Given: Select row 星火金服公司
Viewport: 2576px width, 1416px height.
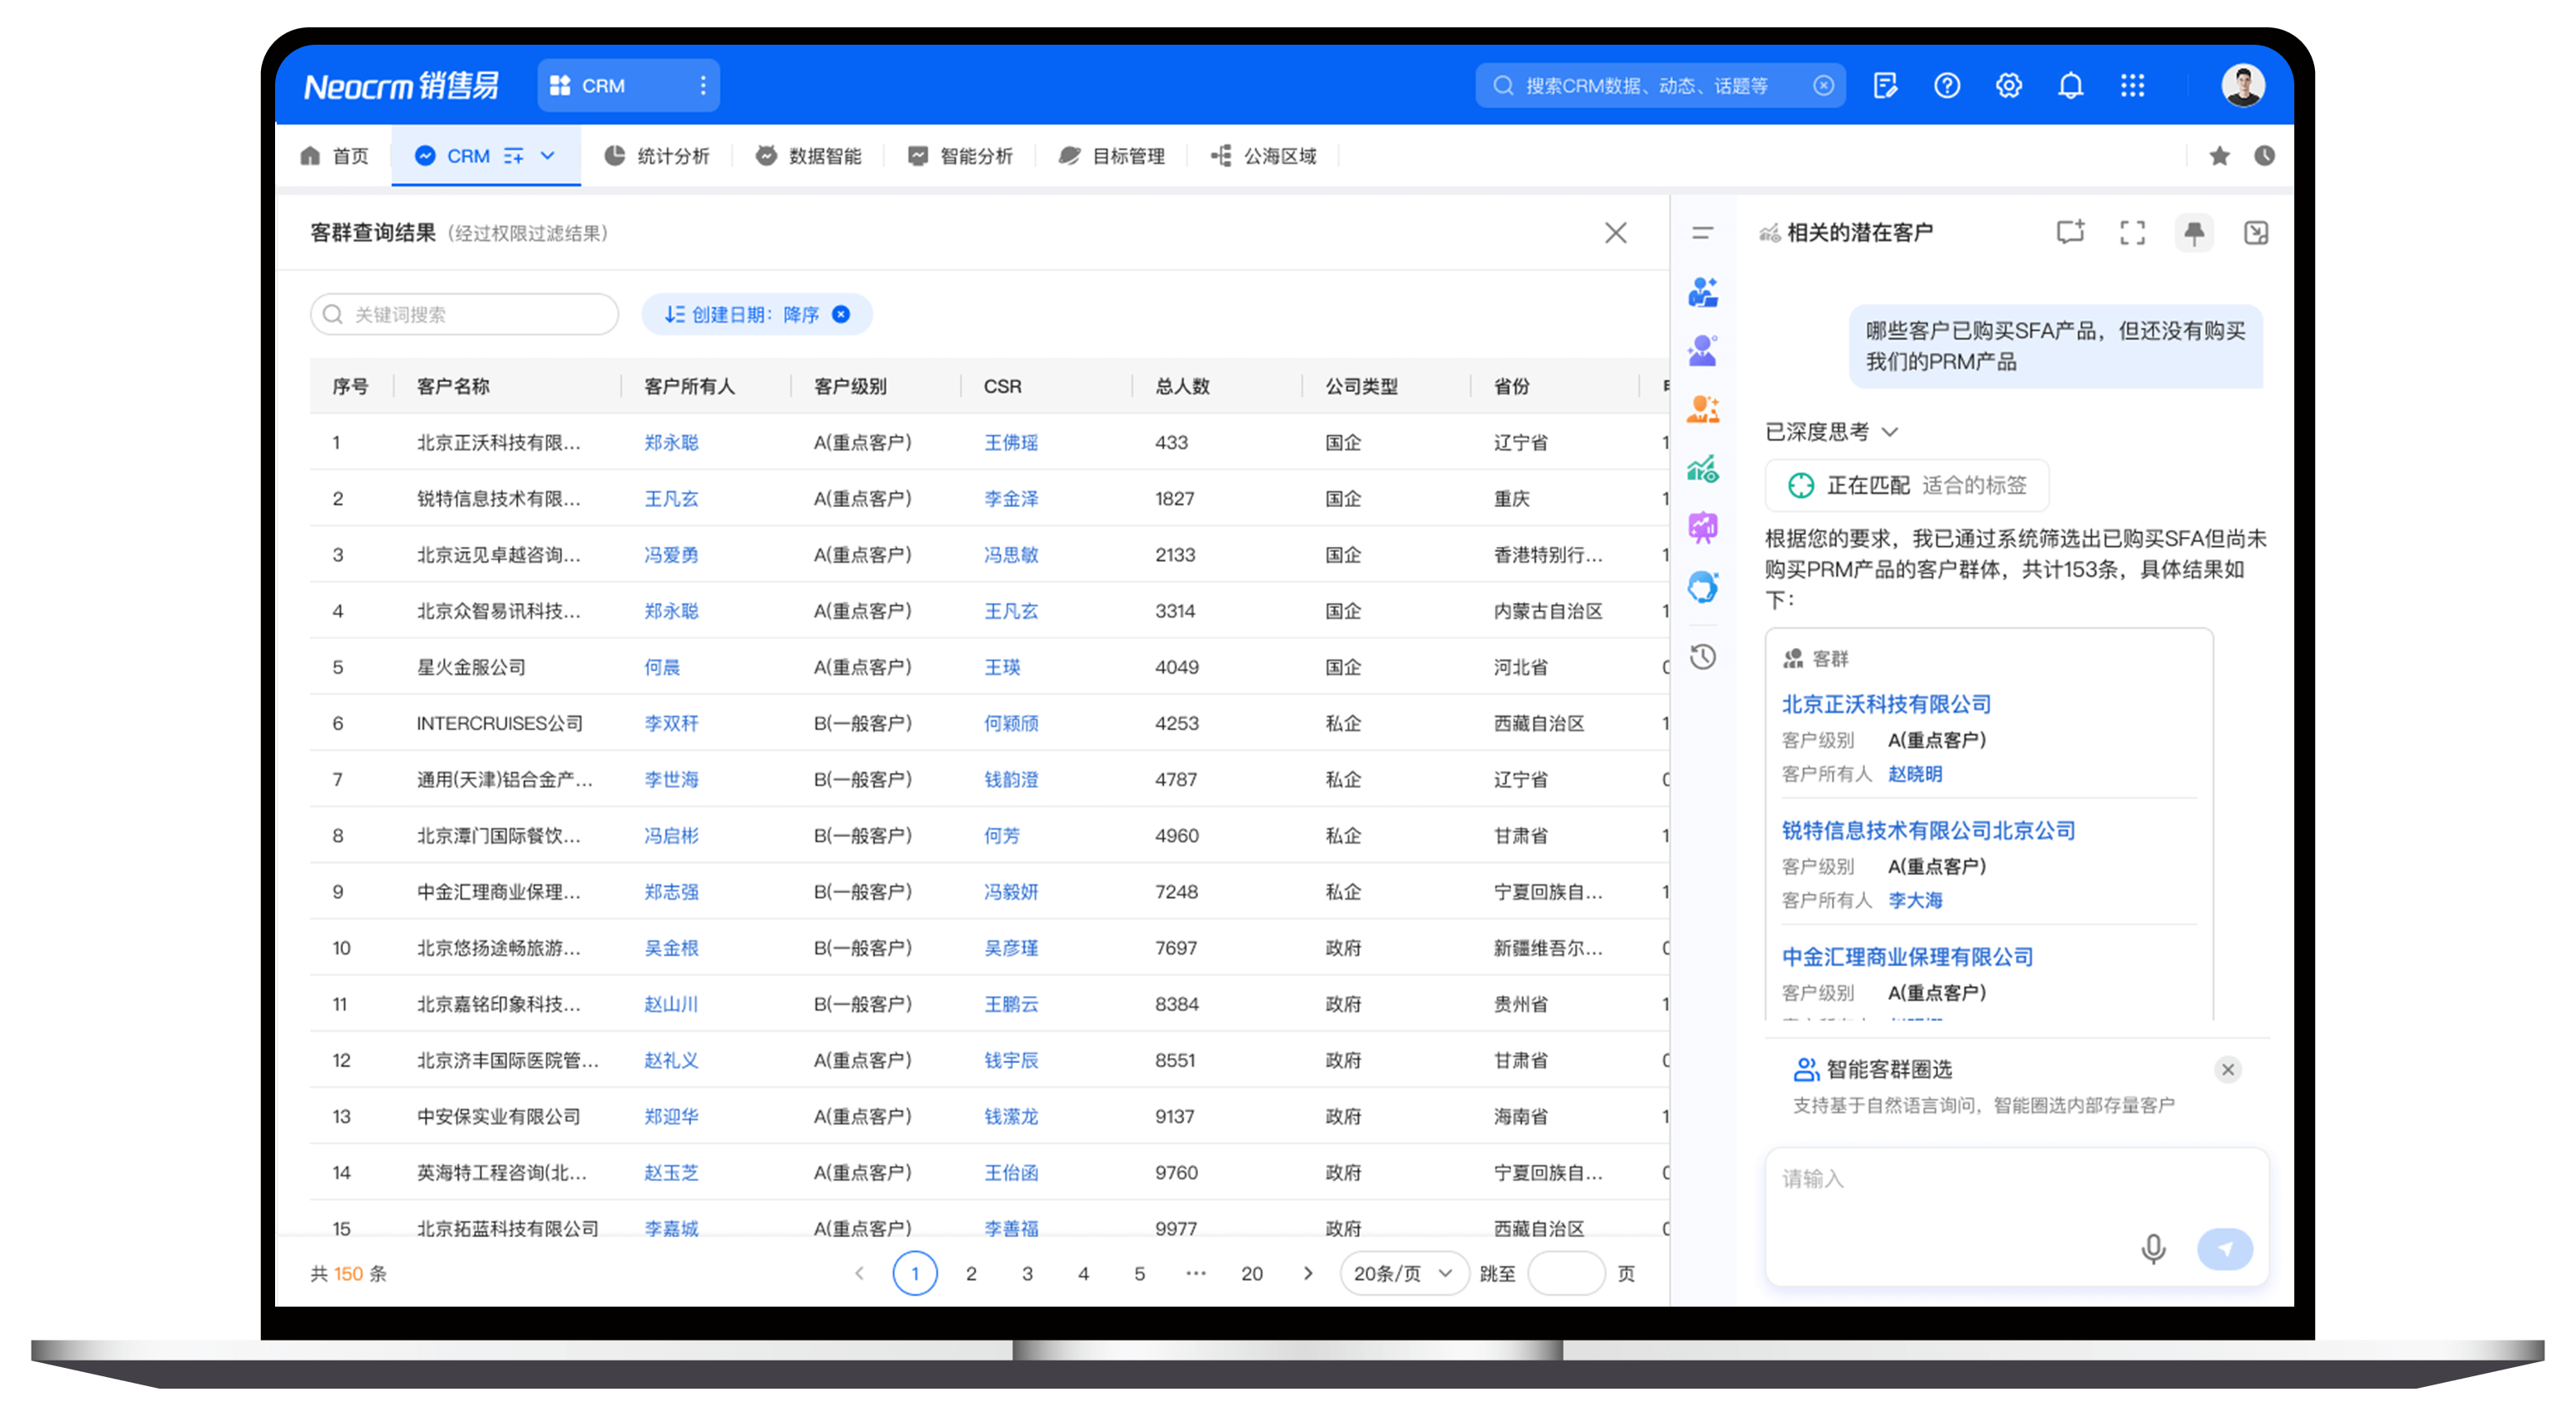Looking at the screenshot, I should pos(988,667).
